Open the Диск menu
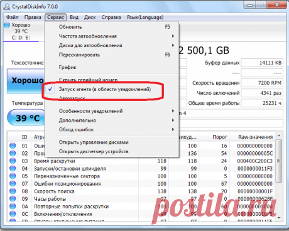289x231 pixels. [90, 17]
